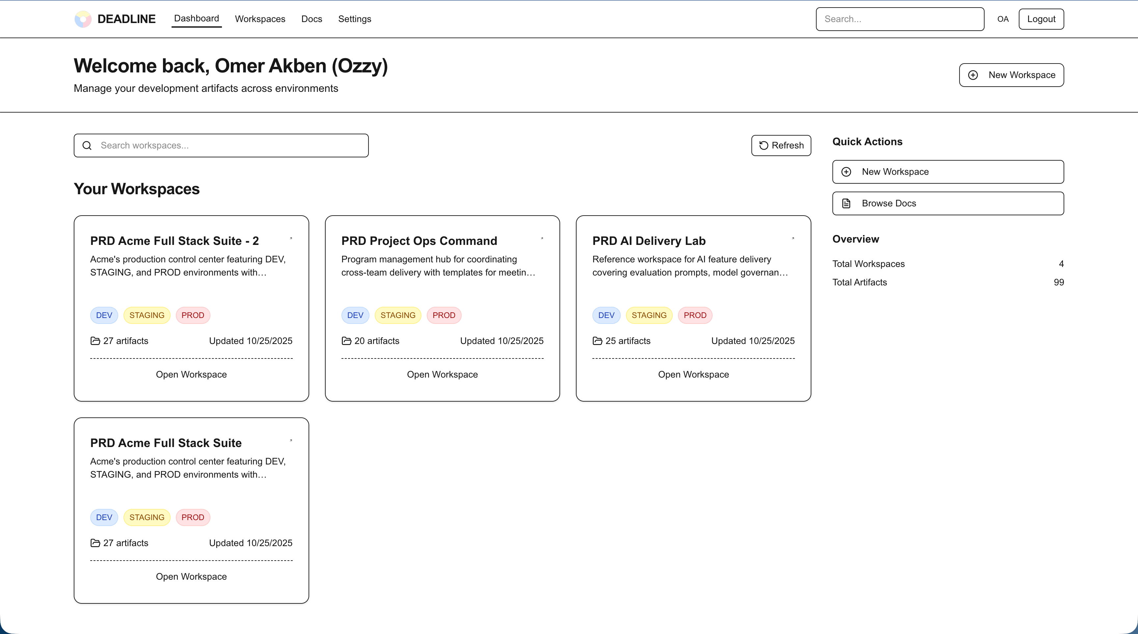Screen dimensions: 1138x634
Task: Click the refresh icon beside Refresh label
Action: 763,145
